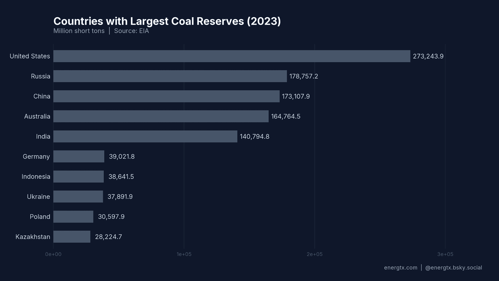
Task: Click the China bar
Action: [x=166, y=96]
